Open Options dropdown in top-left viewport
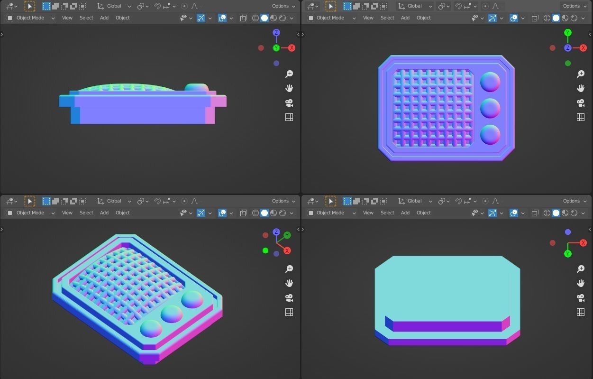This screenshot has width=593, height=379. coord(283,6)
